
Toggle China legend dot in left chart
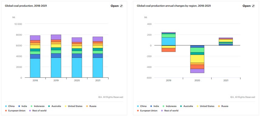pos(6,106)
